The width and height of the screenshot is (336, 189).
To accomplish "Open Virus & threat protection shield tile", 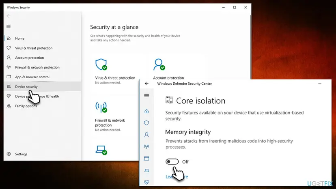I will tap(101, 64).
